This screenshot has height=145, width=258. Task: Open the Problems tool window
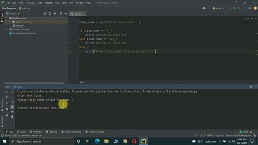coord(35,132)
